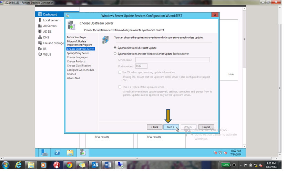
Task: Click the 100% battery indicator
Action: tap(226, 165)
